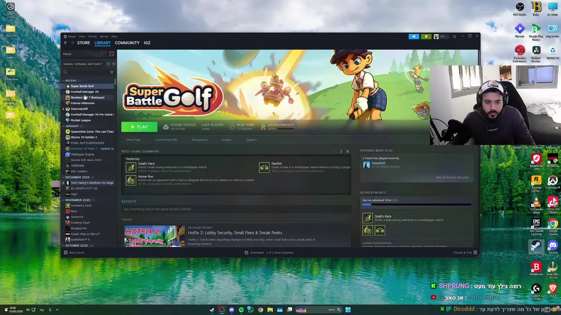This screenshot has height=315, width=561.
Task: Open the Downloads status bar
Action: click(269, 252)
